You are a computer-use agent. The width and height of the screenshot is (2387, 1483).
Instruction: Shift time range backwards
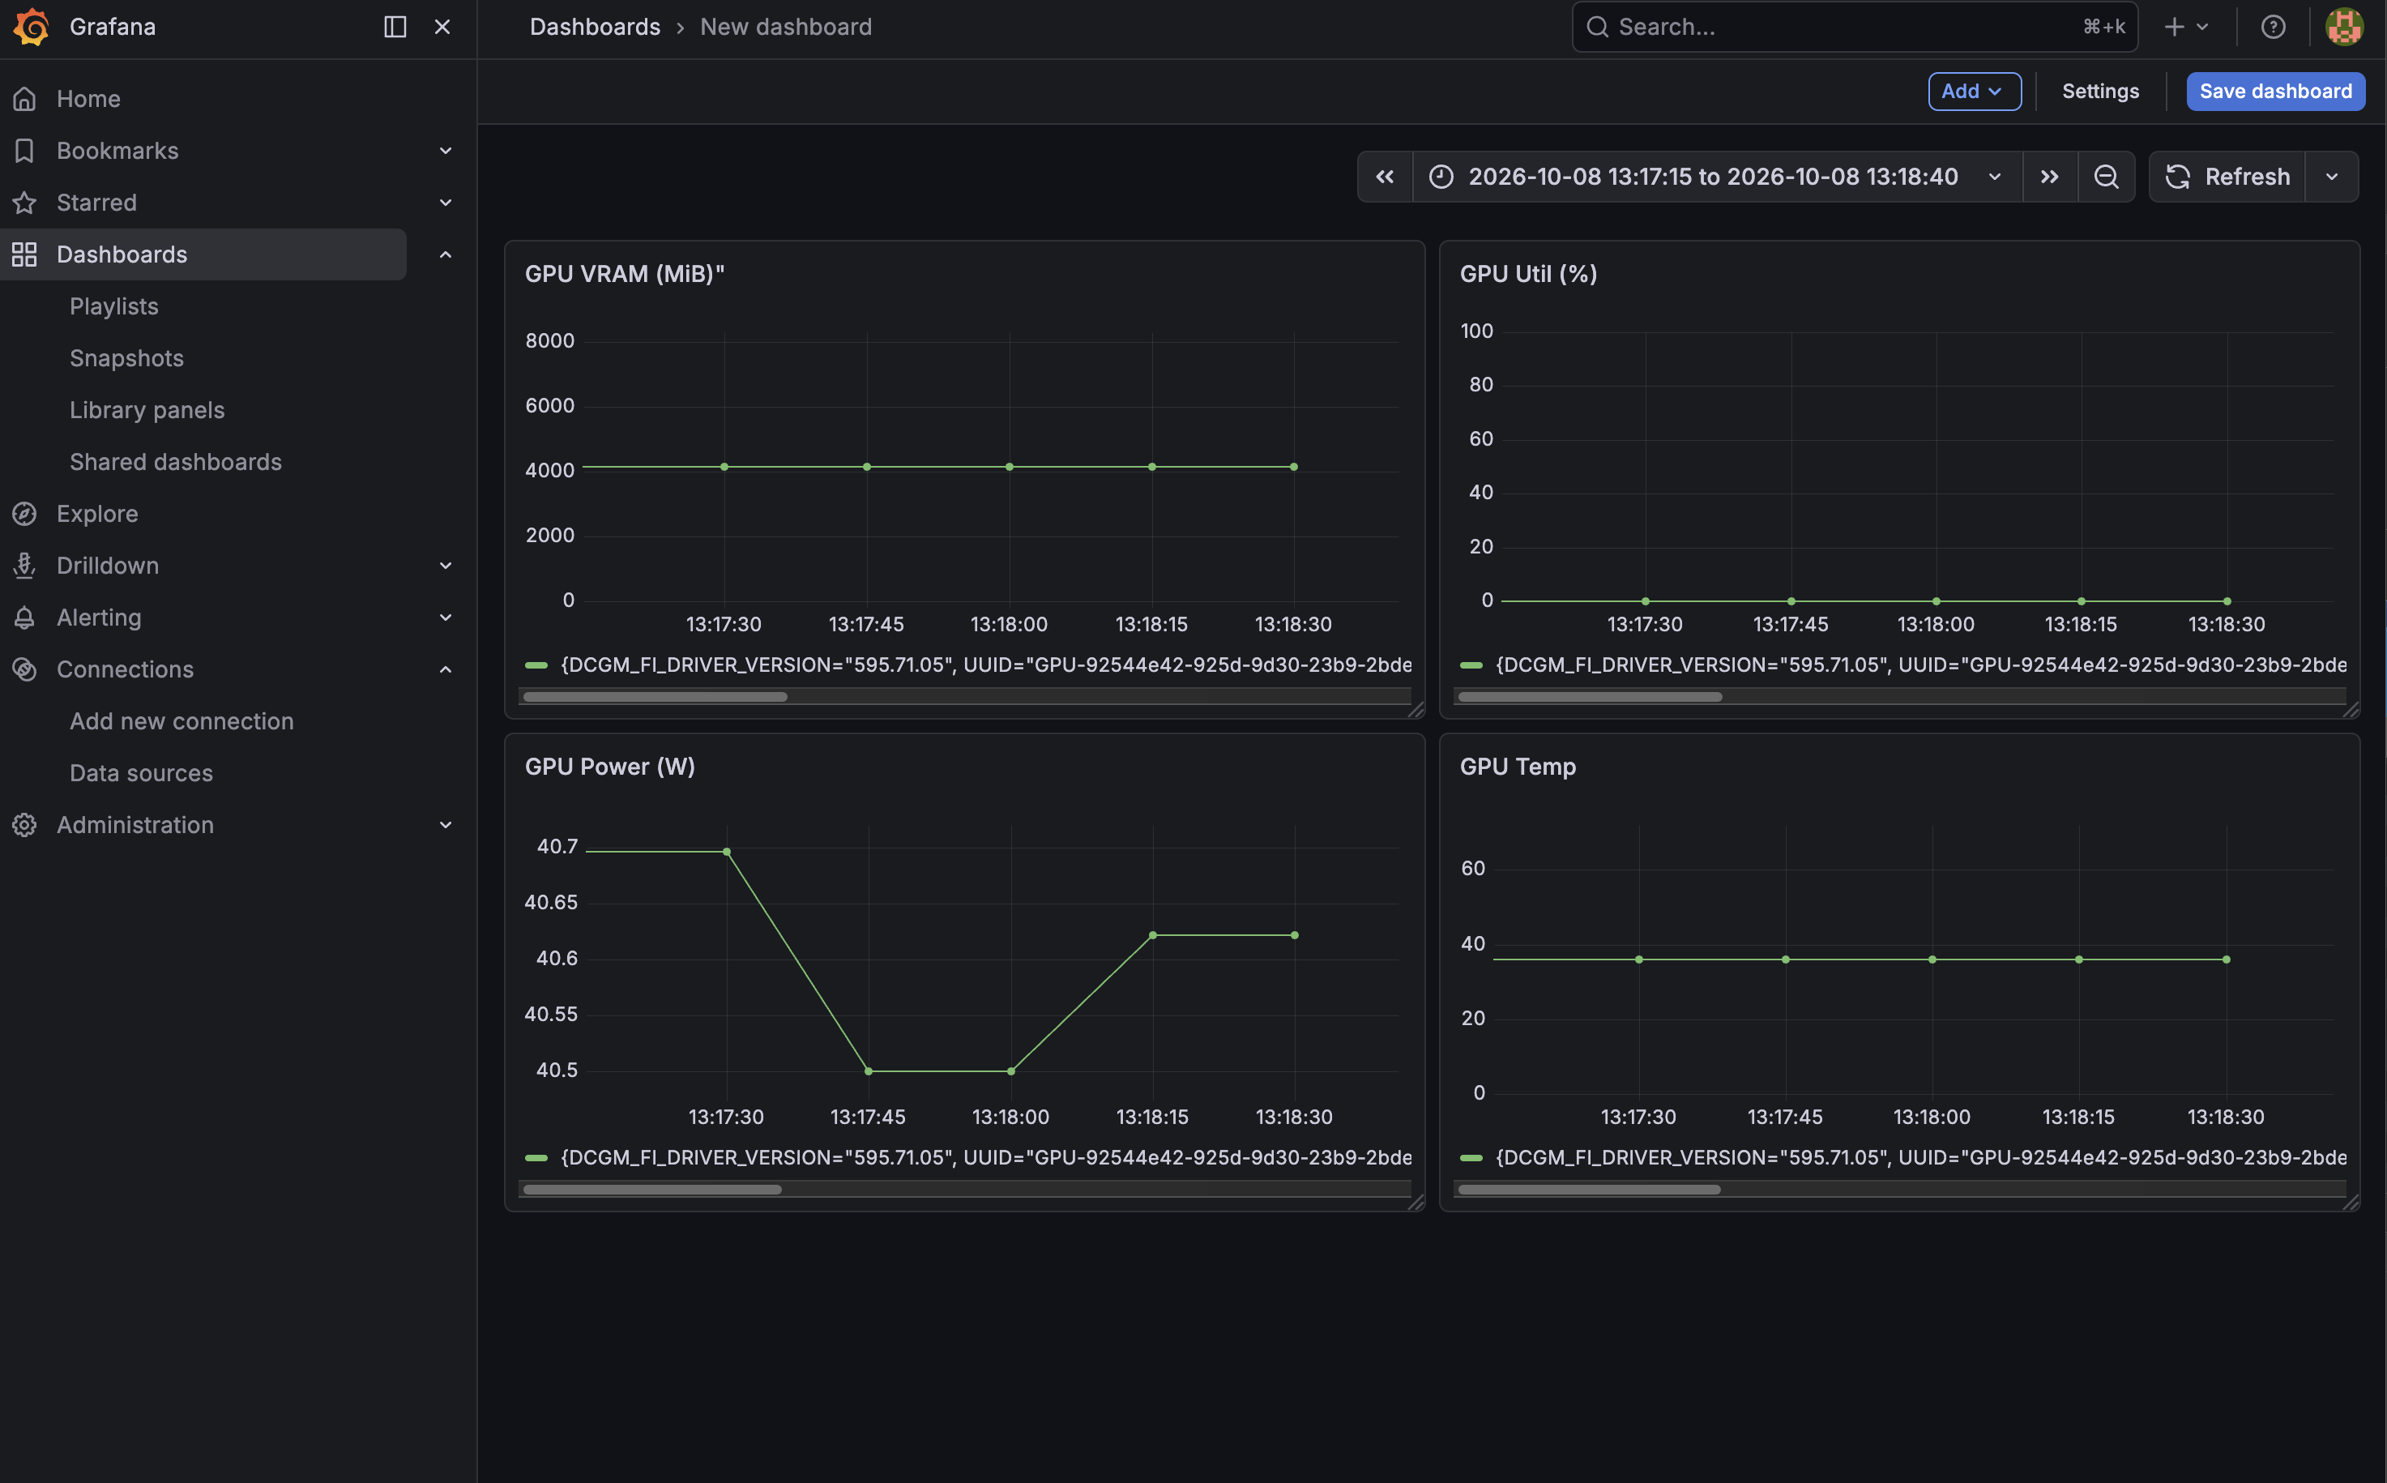tap(1385, 177)
